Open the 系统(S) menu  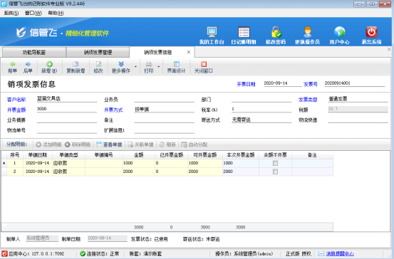click(x=11, y=13)
